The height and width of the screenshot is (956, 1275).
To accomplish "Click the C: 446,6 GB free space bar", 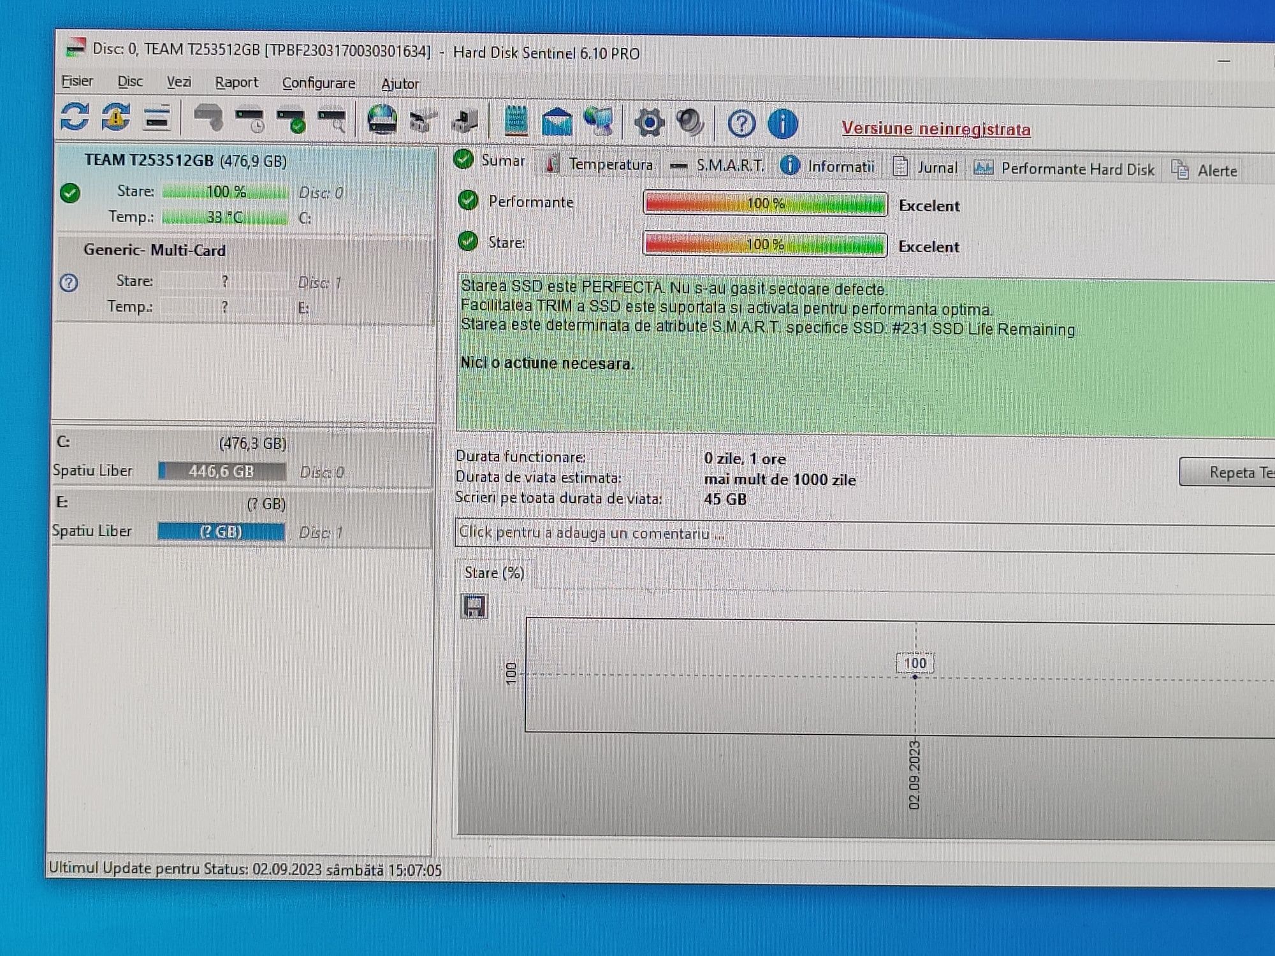I will (x=222, y=472).
